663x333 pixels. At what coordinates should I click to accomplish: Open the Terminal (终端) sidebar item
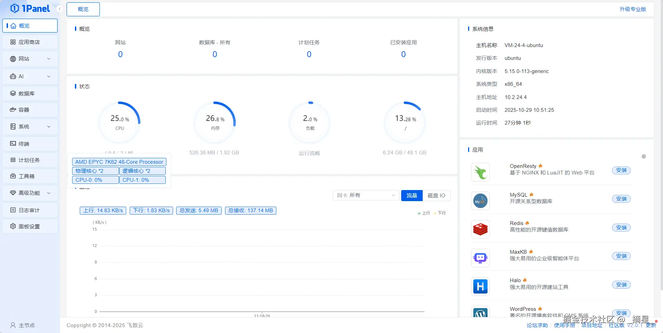tap(30, 144)
